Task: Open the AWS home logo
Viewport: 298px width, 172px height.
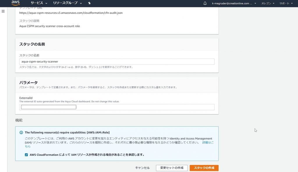Action: tap(15, 3)
